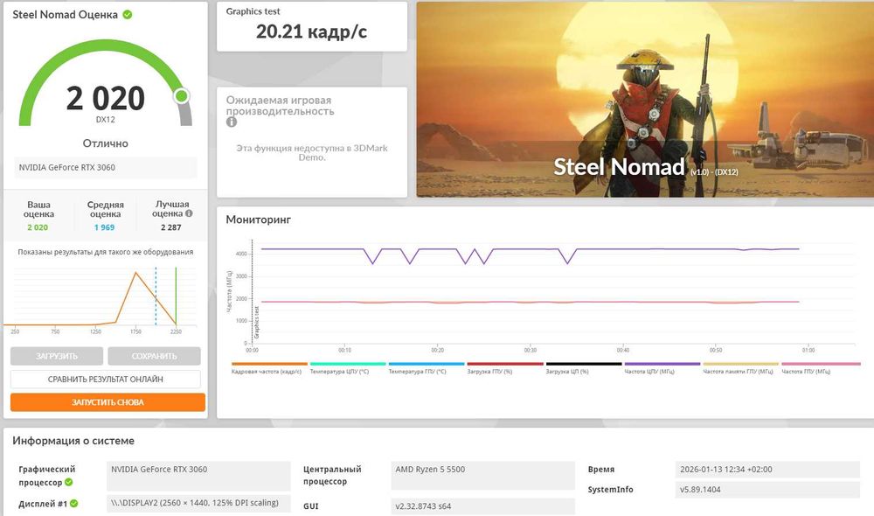Click the score value 2 020 in the gauge
Image resolution: width=874 pixels, height=516 pixels.
point(106,98)
